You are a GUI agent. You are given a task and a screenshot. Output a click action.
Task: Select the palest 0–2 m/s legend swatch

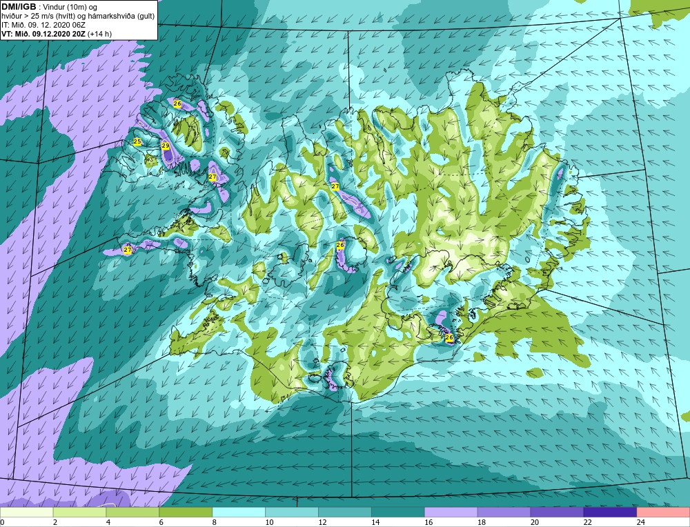(26, 512)
